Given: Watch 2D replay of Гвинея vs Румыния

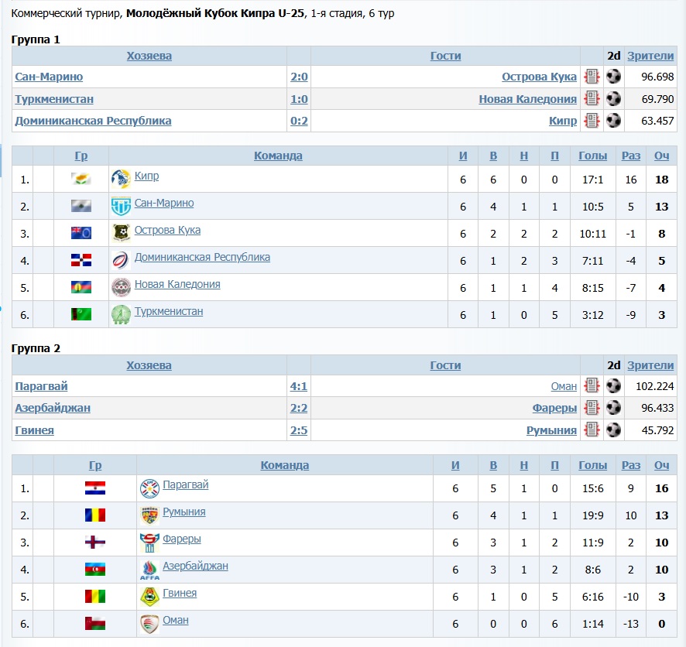Looking at the screenshot, I should (614, 430).
